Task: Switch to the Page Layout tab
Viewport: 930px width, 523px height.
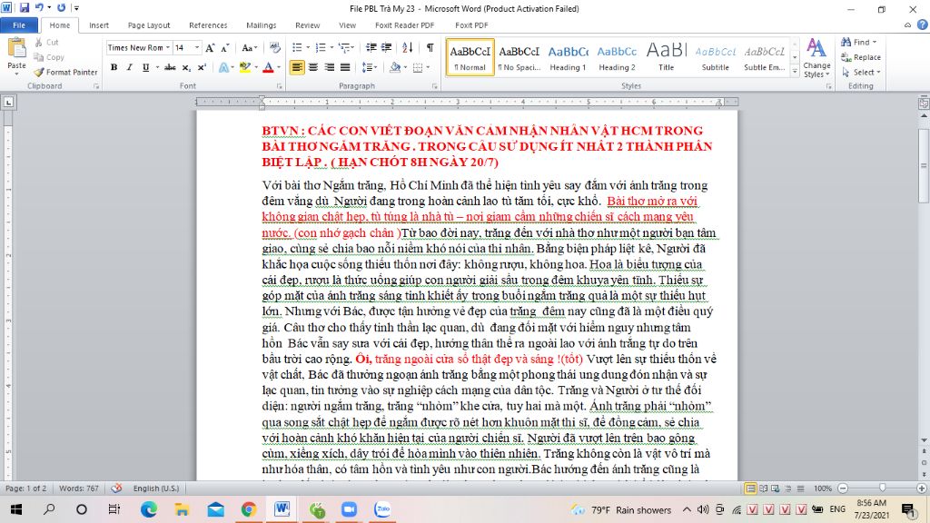Action: point(149,25)
